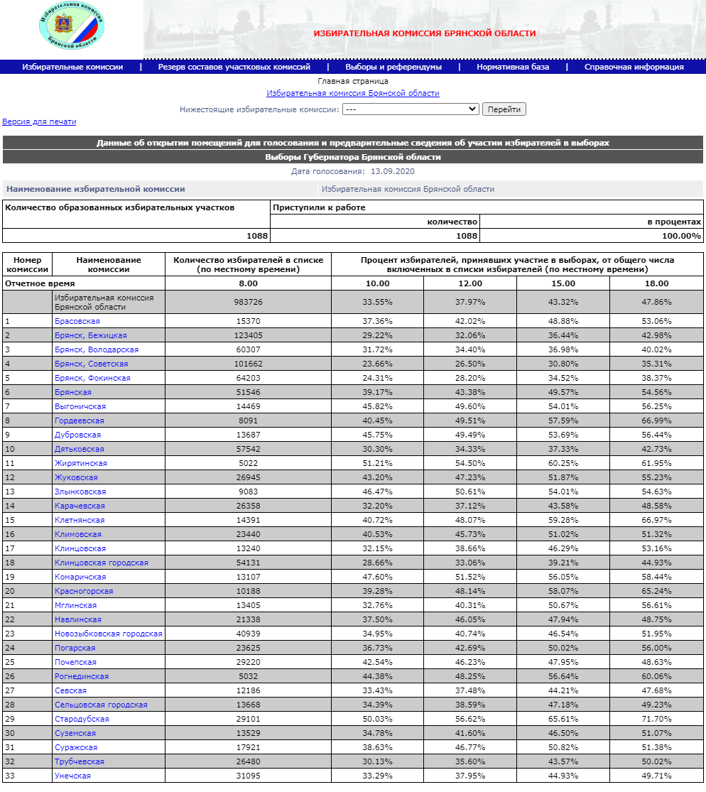Click the 12.00 column header
Viewport: 706px width, 792px height.
(x=470, y=283)
